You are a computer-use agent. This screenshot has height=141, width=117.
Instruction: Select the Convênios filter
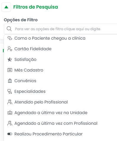pos(25,81)
